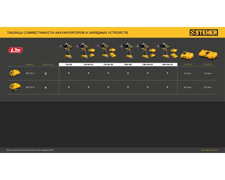Select the single-port charger image
Image resolution: width=225 pixels, height=180 pixels.
pos(187,55)
